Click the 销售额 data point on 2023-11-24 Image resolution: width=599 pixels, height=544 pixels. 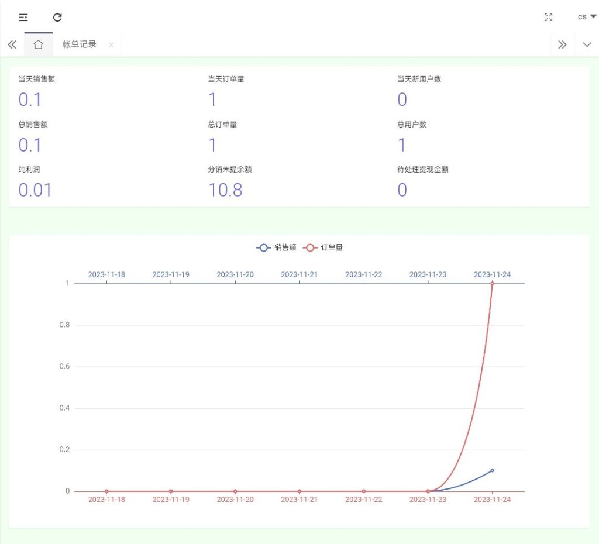(492, 470)
